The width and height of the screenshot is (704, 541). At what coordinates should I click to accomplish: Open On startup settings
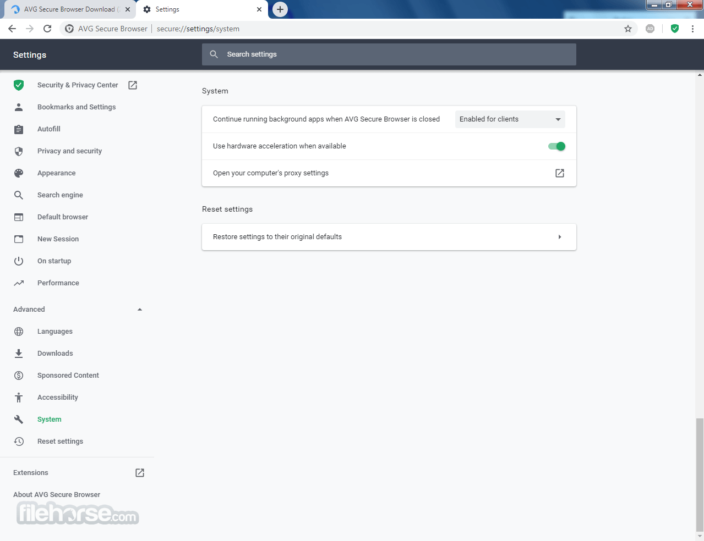point(54,261)
